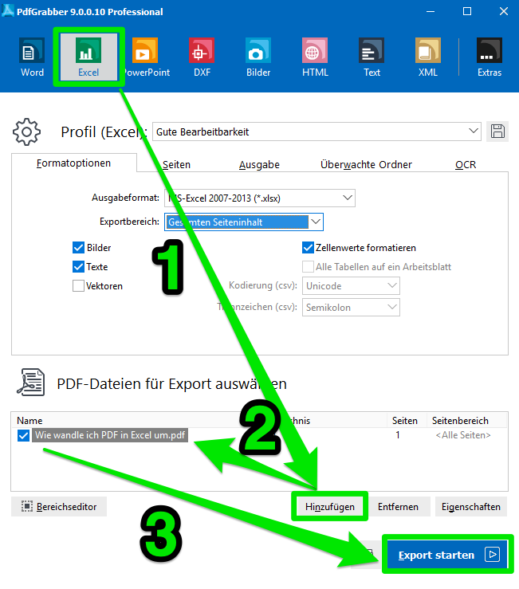The width and height of the screenshot is (519, 589).
Task: Click the PDF document icon
Action: [31, 382]
